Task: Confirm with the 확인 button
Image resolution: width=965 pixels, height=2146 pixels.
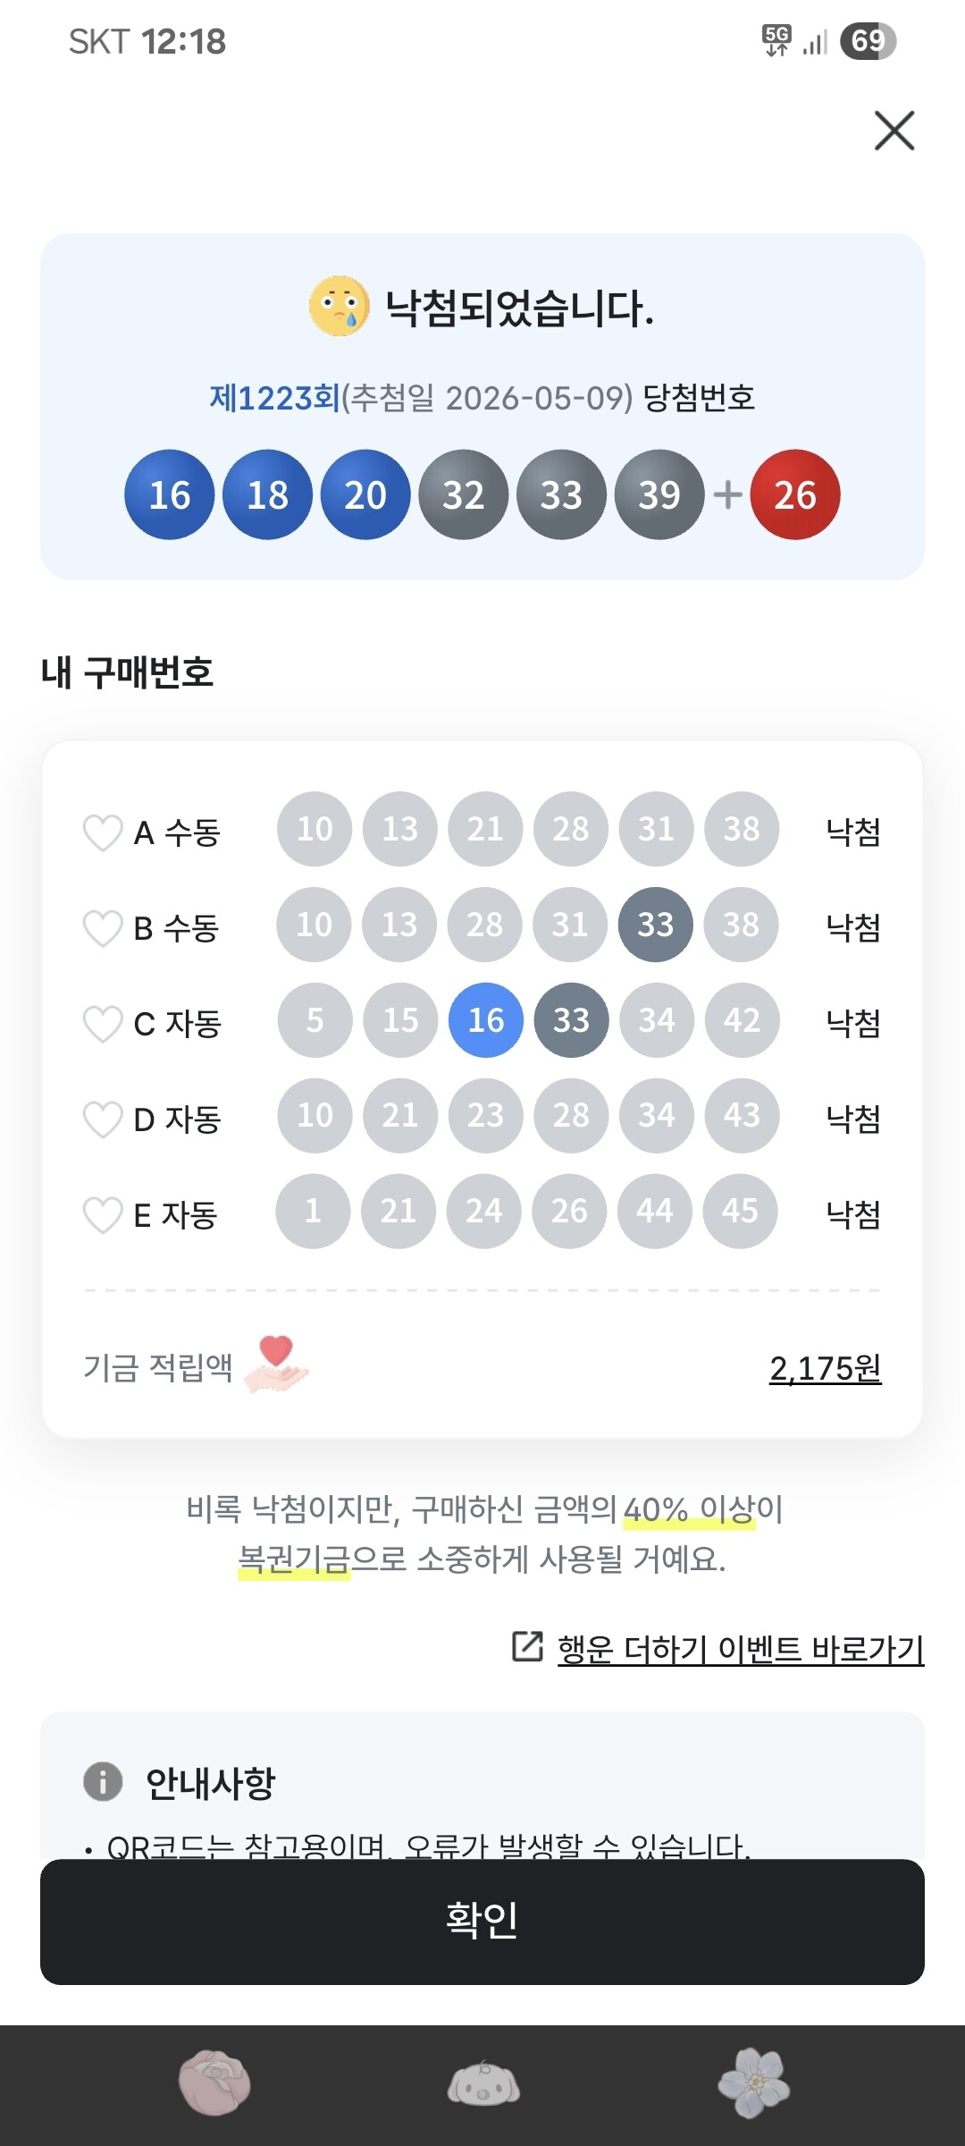Action: (482, 1922)
